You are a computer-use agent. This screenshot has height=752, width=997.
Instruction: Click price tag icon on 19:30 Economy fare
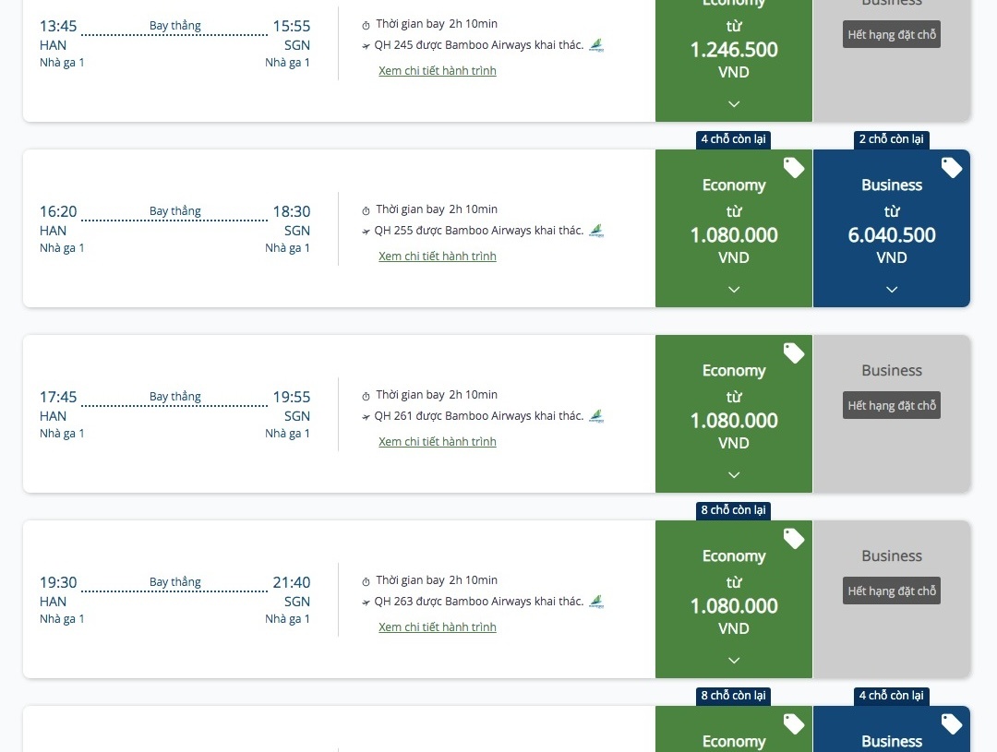click(794, 539)
